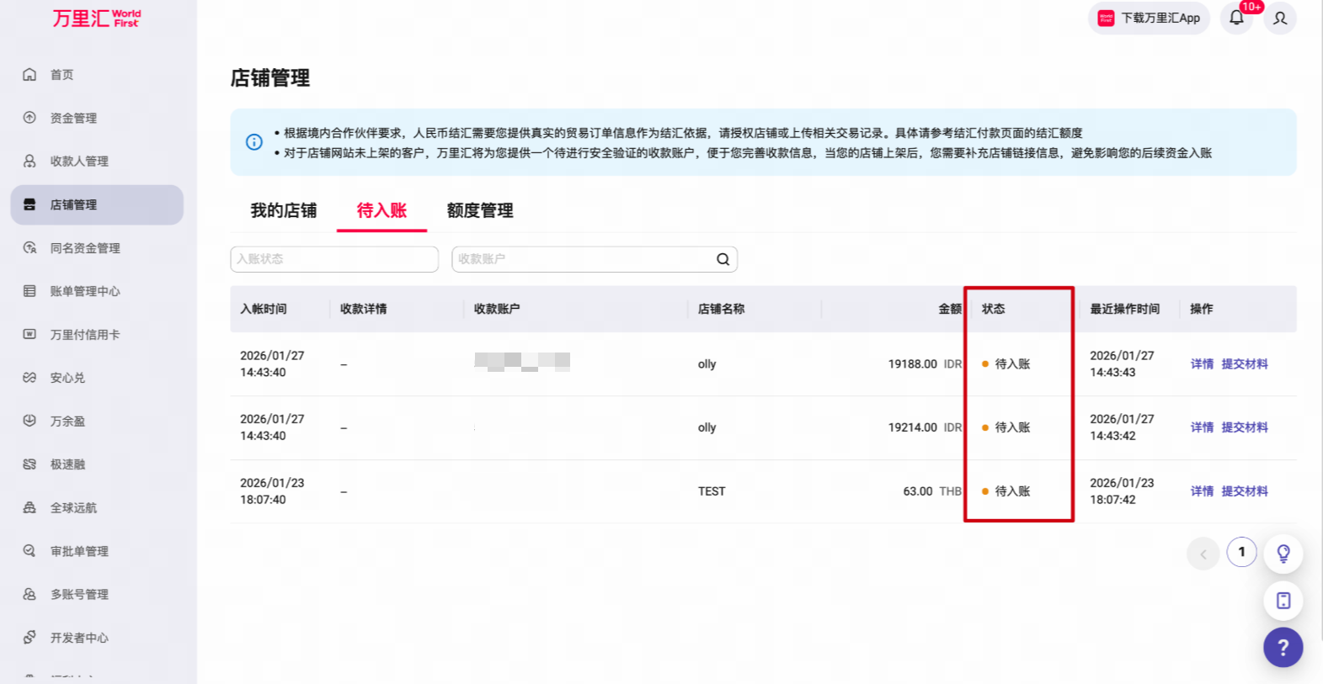Viewport: 1323px width, 684px height.
Task: Click the 收款人管理 person icon
Action: (x=29, y=161)
